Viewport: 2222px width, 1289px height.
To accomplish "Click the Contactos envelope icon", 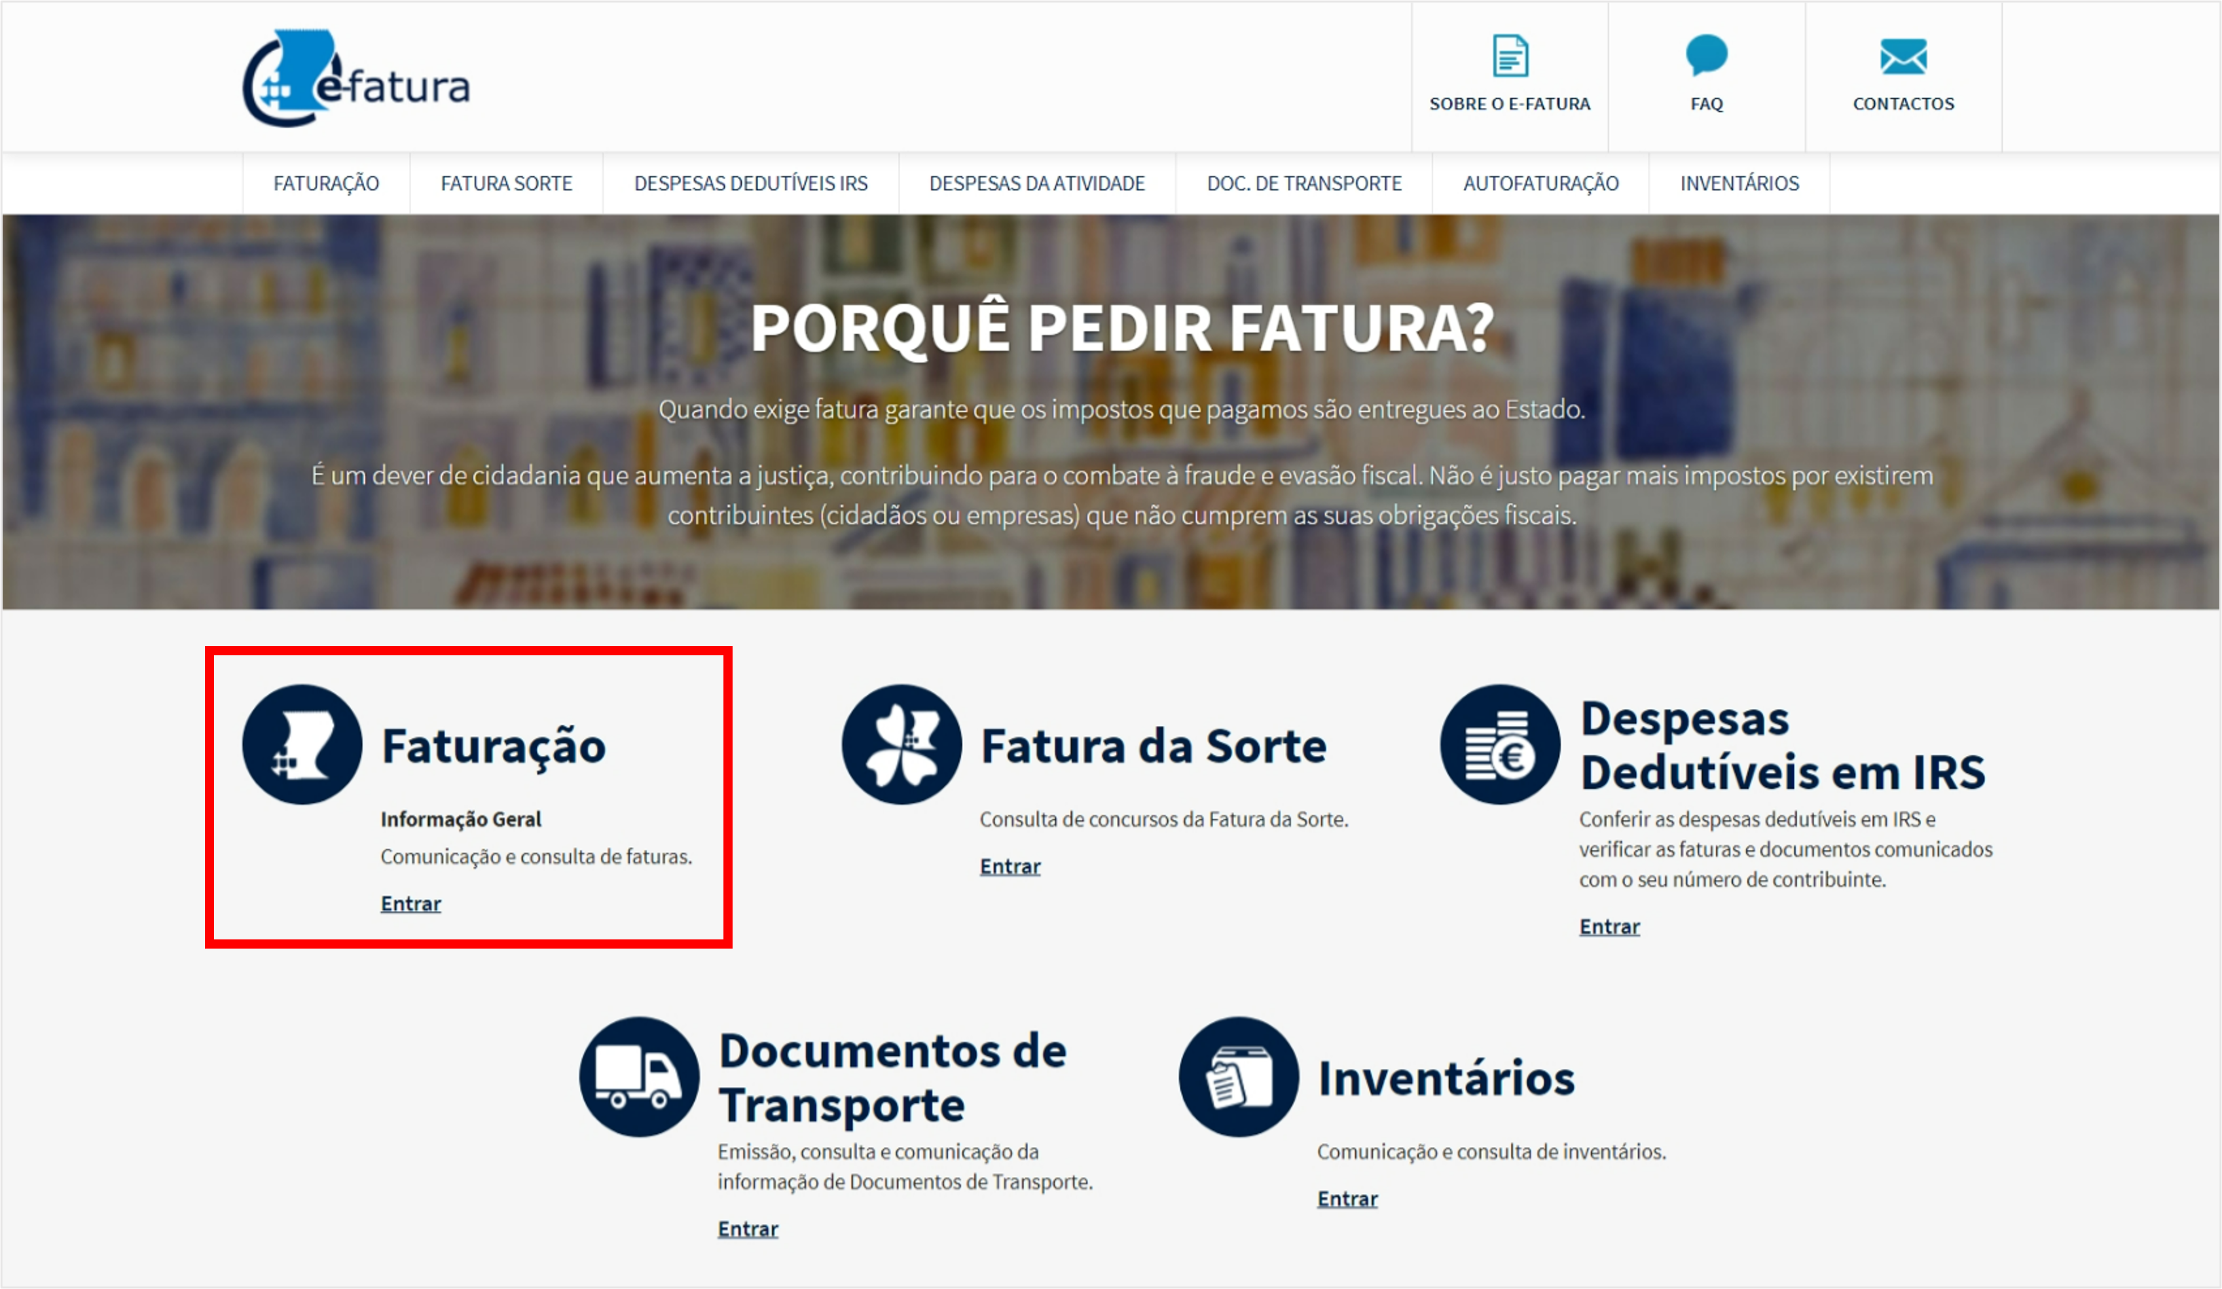I will [1903, 56].
